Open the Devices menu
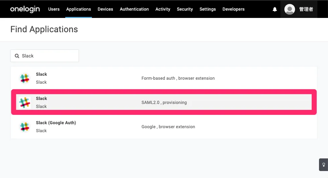Screen dimensions: 328x178 [105, 9]
